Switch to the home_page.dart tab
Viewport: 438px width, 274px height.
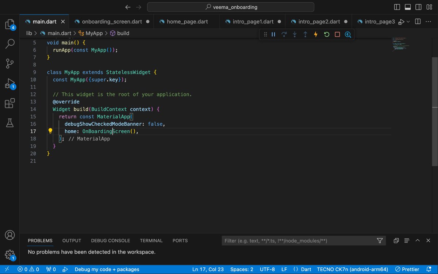(x=187, y=22)
